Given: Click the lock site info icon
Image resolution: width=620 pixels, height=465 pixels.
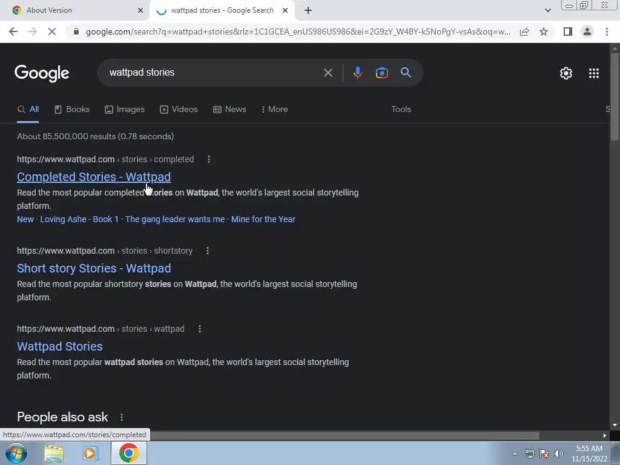Looking at the screenshot, I should 76,31.
